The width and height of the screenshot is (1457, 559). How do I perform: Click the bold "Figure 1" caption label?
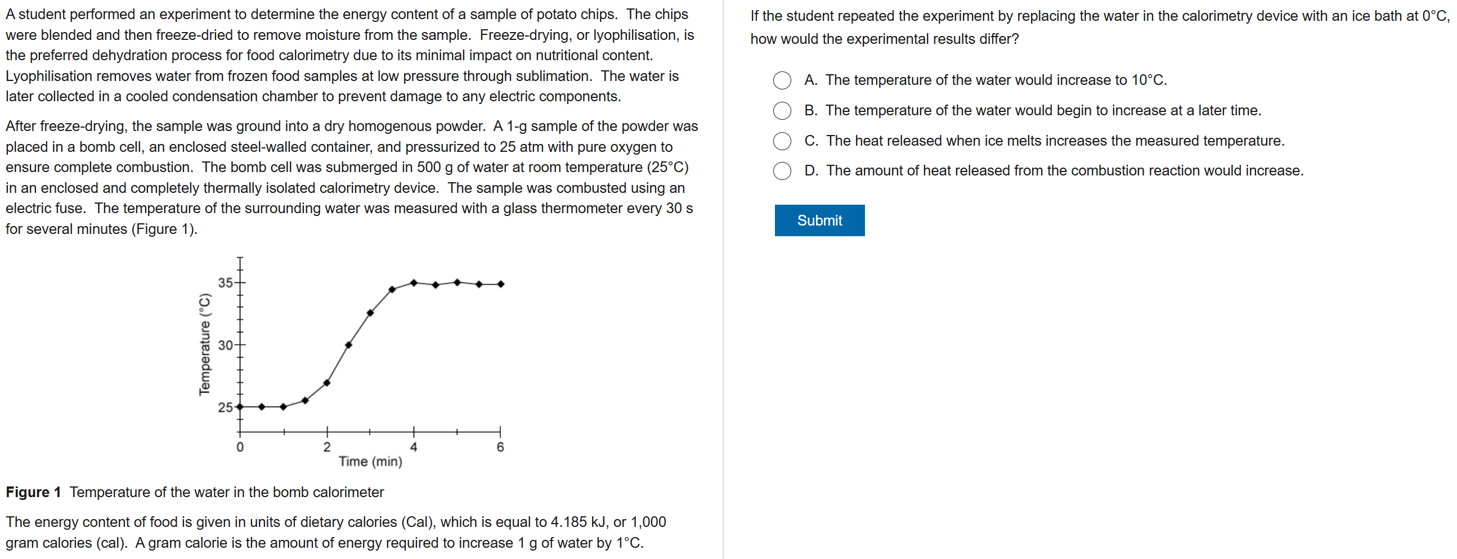tap(33, 492)
